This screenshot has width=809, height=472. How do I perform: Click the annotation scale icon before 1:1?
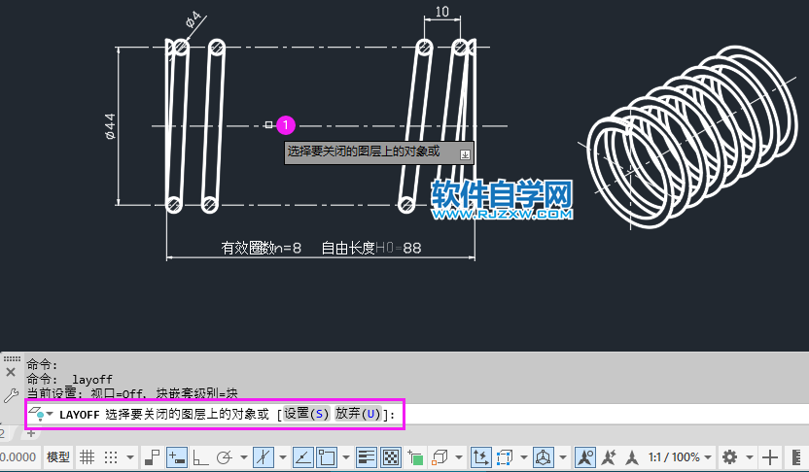pos(632,457)
